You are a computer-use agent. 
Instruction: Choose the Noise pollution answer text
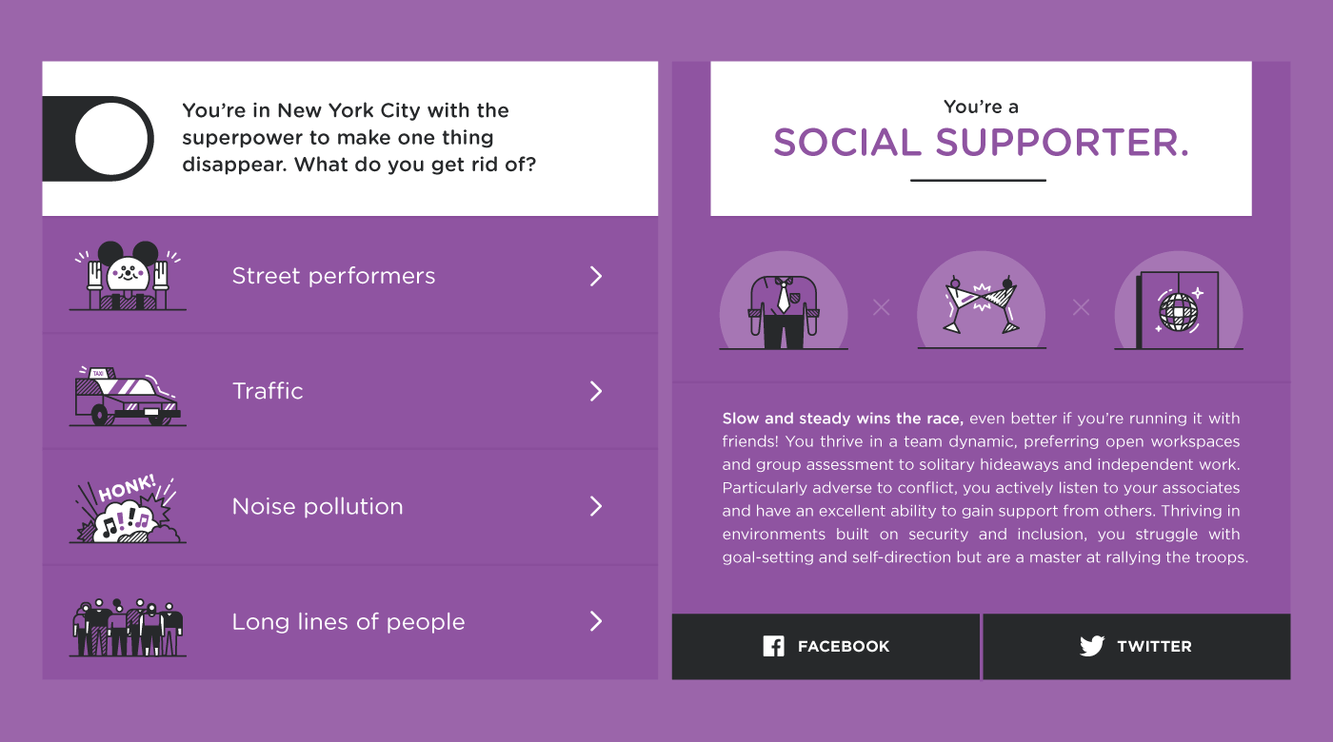pos(318,506)
